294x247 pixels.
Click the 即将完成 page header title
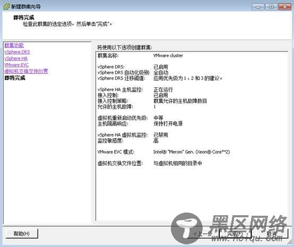coord(24,17)
